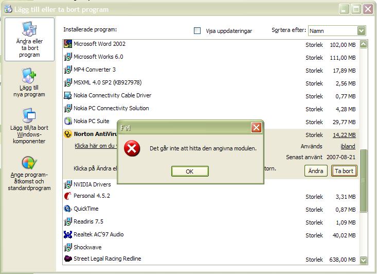
Task: Click the 'ibland' usage link
Action: pyautogui.click(x=348, y=146)
